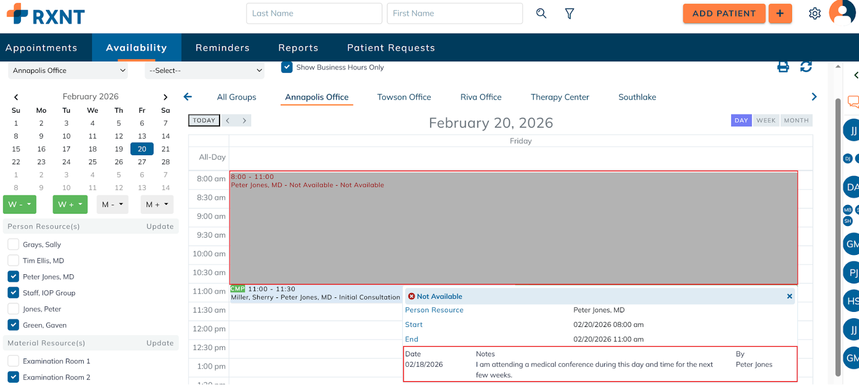The image size is (859, 387).
Task: Go to the next month in the mini calendar
Action: coord(165,97)
